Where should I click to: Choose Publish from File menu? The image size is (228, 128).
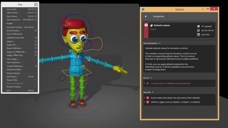(x=10, y=23)
